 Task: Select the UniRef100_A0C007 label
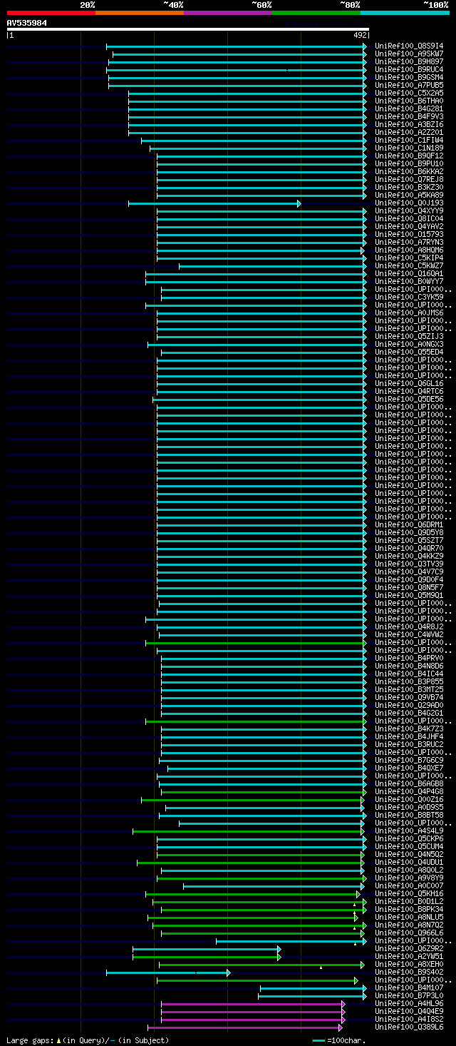point(409,885)
